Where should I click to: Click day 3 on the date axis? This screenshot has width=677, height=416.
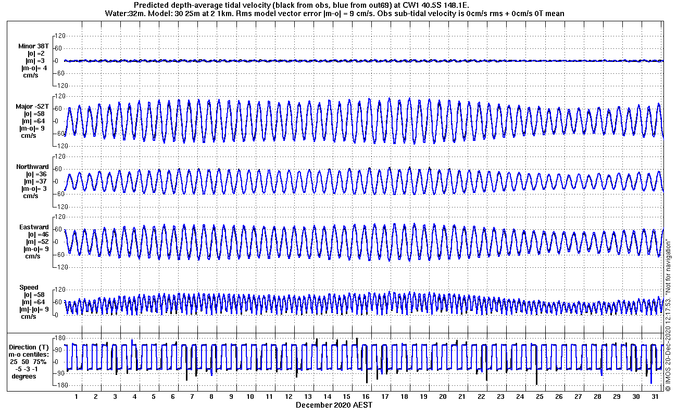(115, 397)
